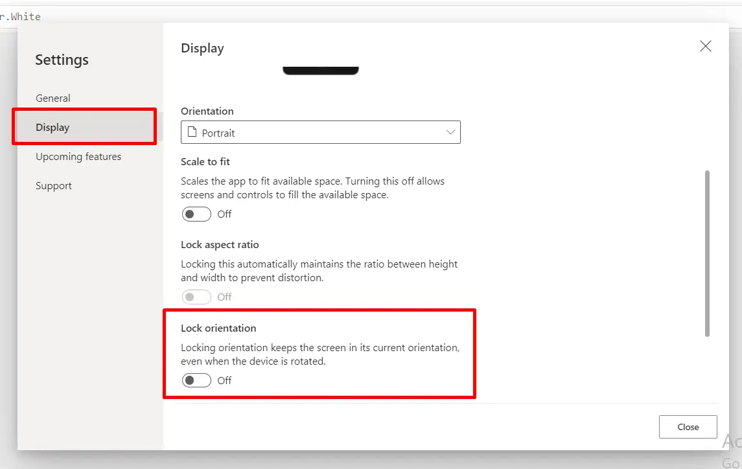
Task: Open the Orientation dropdown
Action: coord(320,133)
